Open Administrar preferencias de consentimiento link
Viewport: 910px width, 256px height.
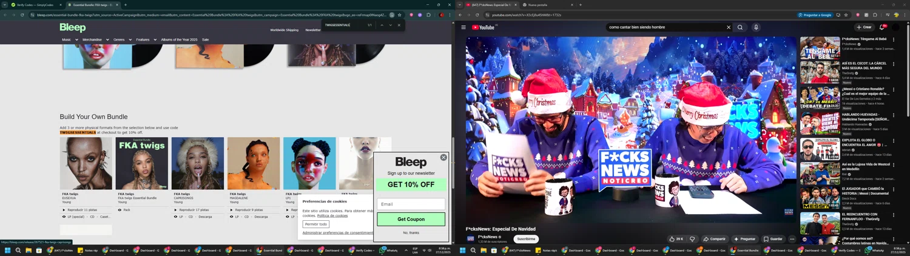click(338, 232)
